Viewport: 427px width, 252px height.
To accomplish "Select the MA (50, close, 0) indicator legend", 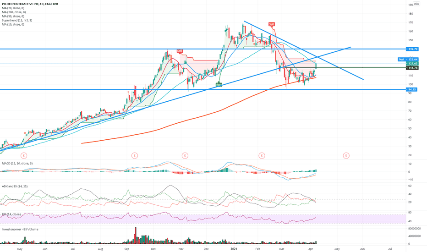I will click(x=13, y=16).
